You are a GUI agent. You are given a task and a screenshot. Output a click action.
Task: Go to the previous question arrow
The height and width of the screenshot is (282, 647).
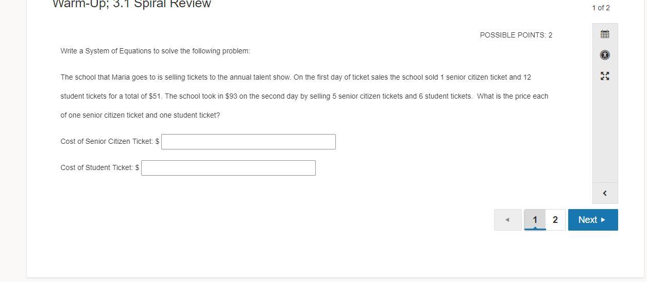click(x=507, y=220)
